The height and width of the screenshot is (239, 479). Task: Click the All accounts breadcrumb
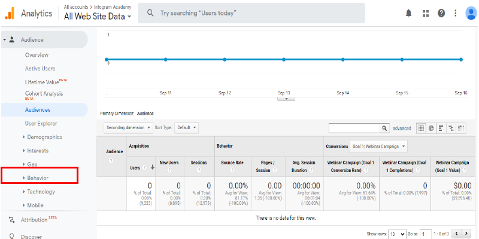[76, 7]
